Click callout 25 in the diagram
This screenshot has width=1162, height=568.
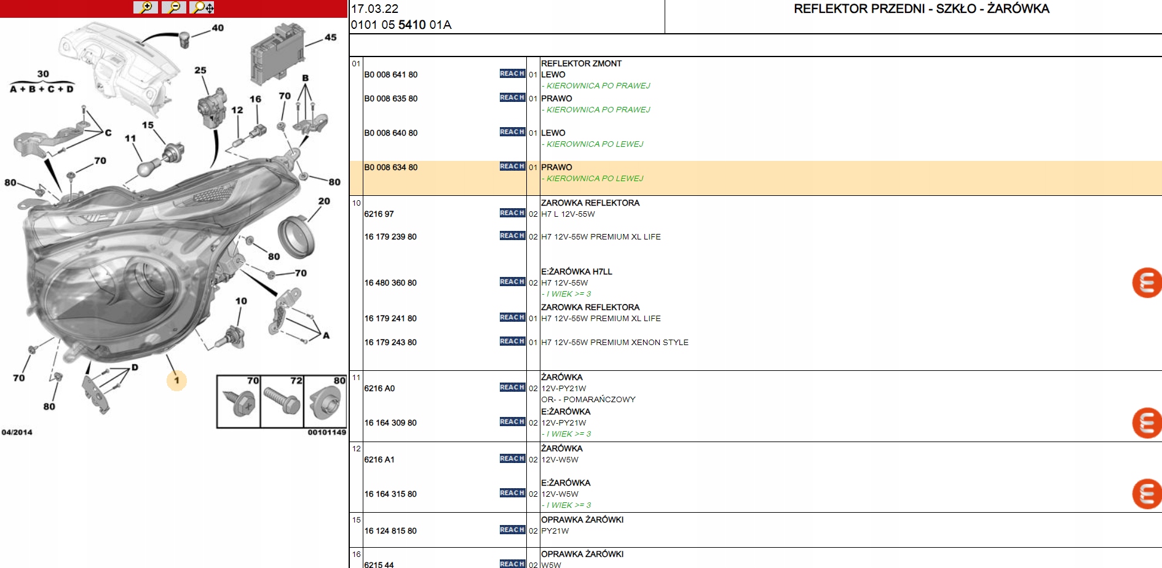[x=200, y=70]
